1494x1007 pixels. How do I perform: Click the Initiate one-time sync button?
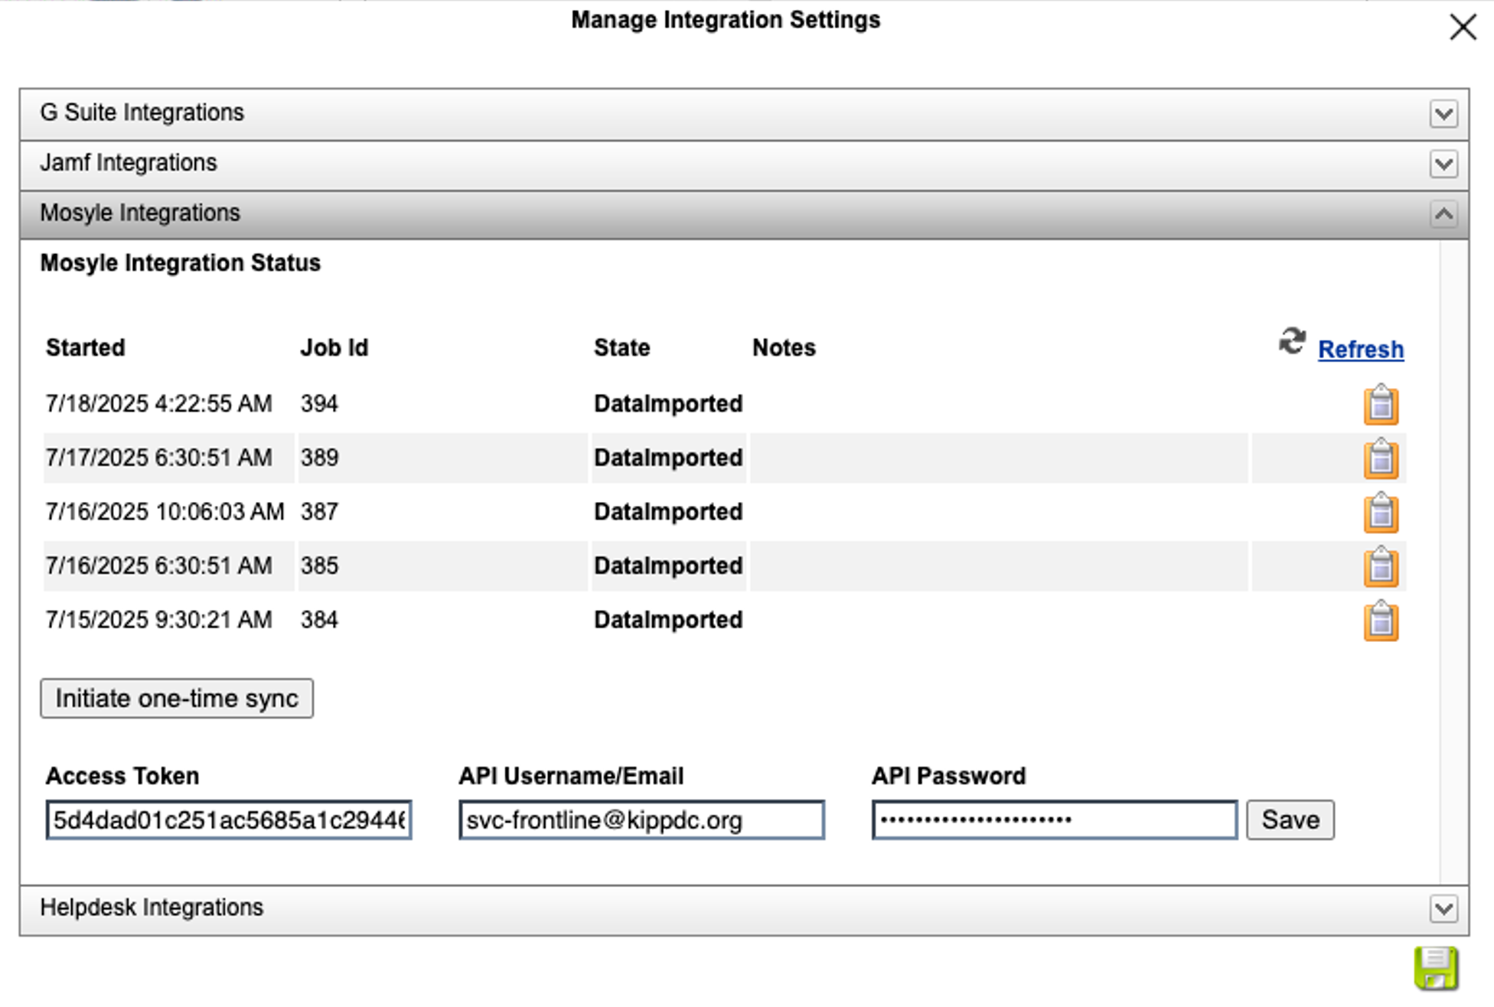click(x=176, y=698)
